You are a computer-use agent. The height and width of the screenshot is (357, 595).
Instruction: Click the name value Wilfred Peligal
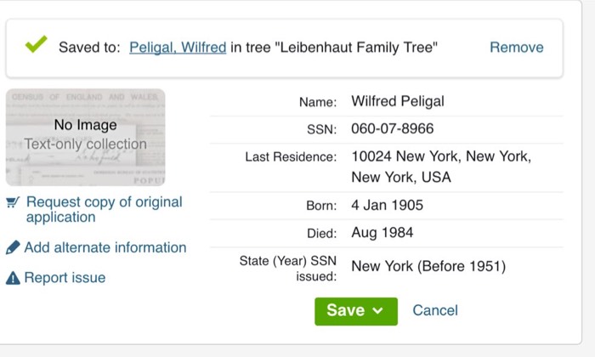[398, 102]
